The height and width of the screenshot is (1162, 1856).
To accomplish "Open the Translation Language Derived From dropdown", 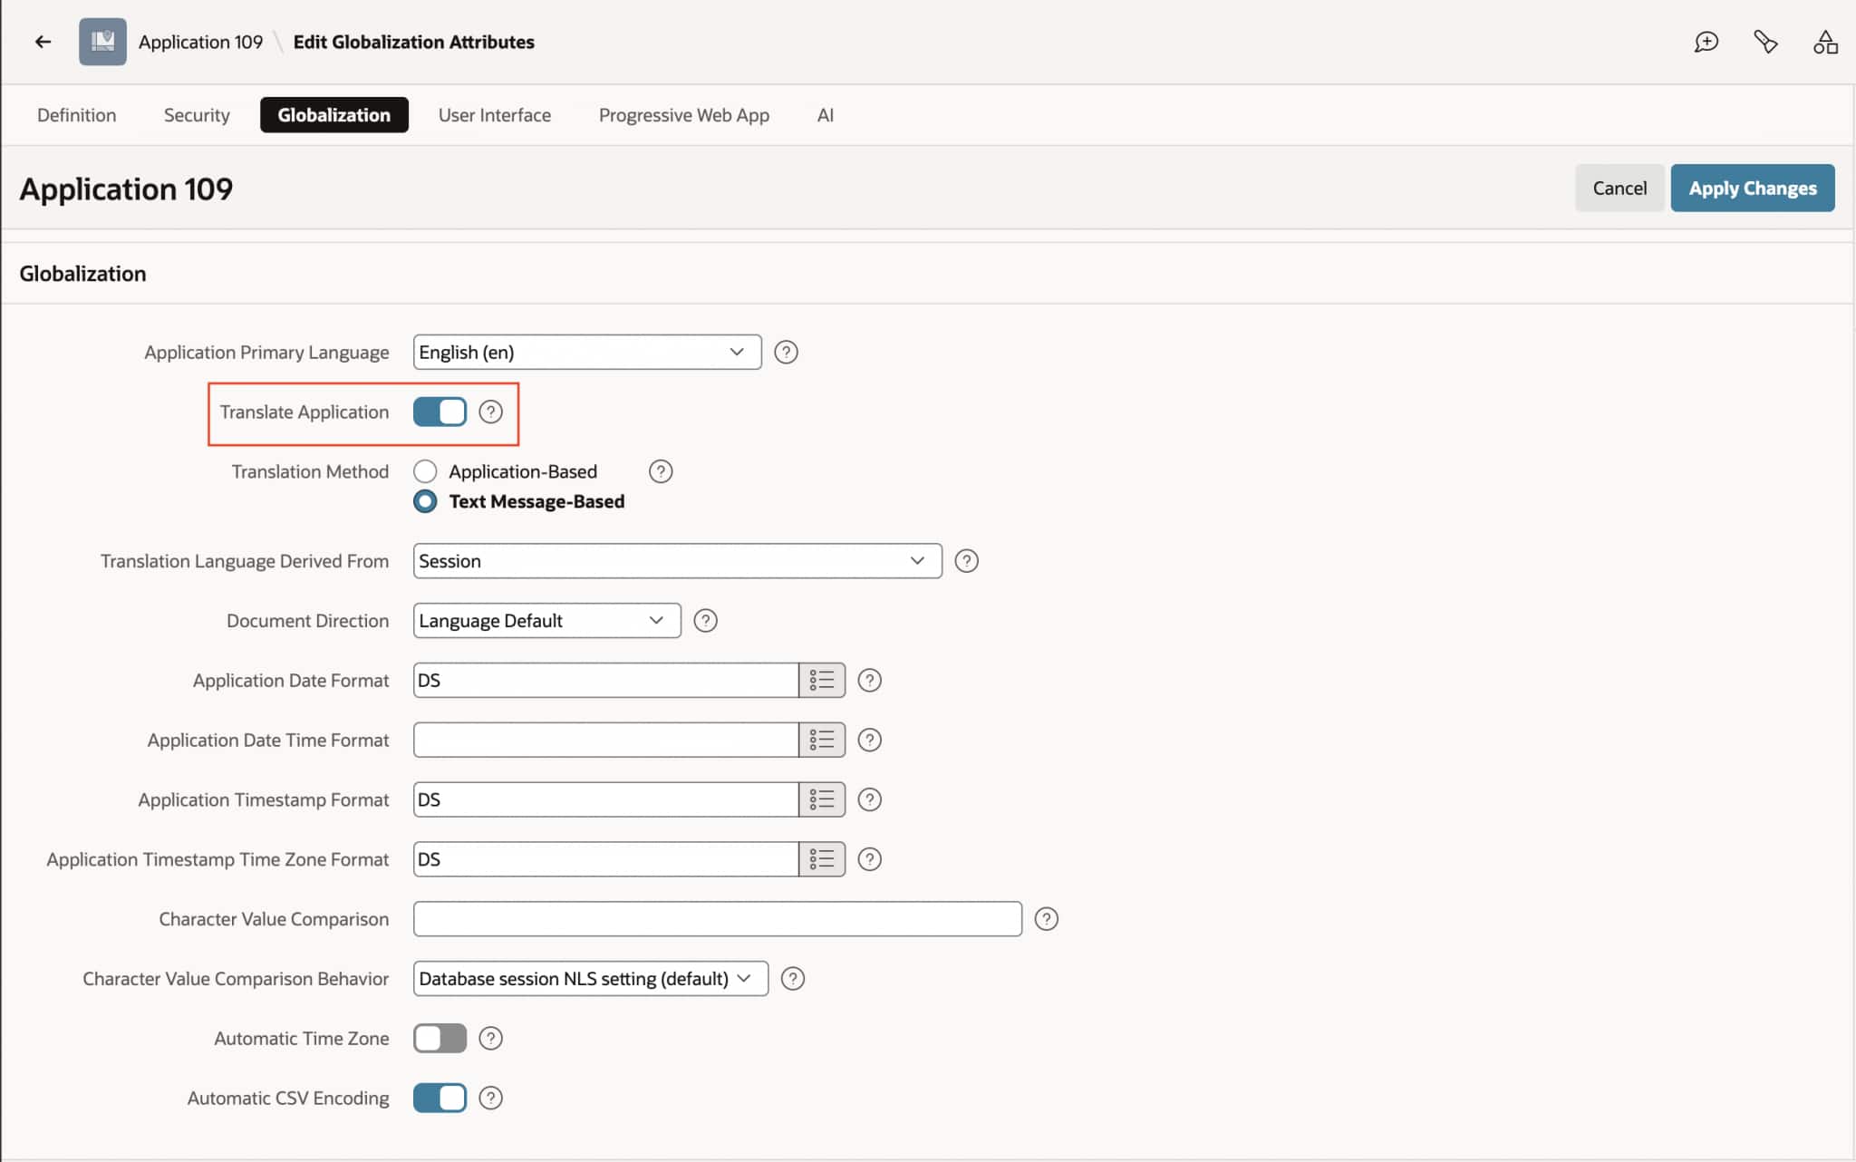I will [678, 561].
